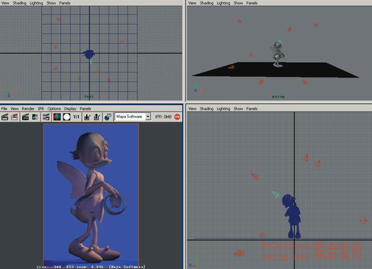Open Panels menu in side view panel
The height and width of the screenshot is (269, 372).
pos(252,109)
